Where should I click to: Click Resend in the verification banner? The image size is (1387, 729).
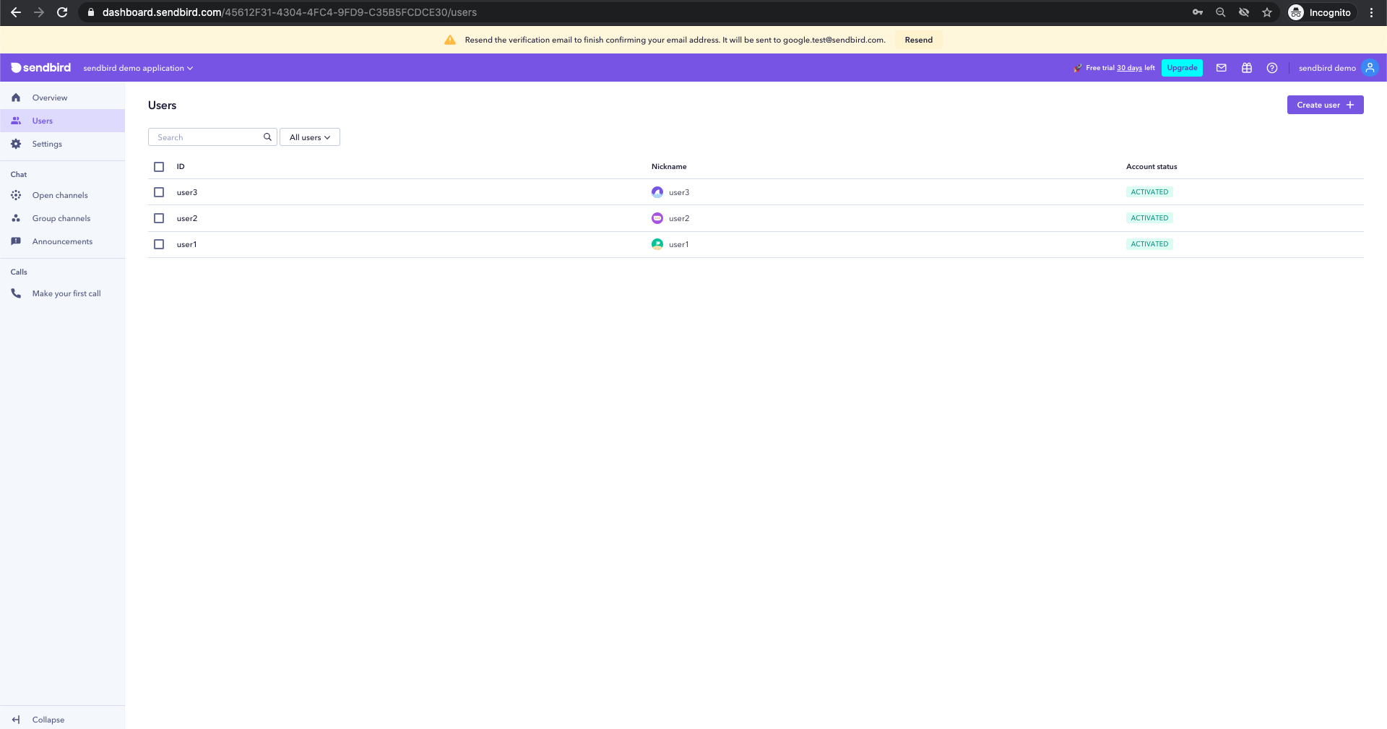coord(918,40)
